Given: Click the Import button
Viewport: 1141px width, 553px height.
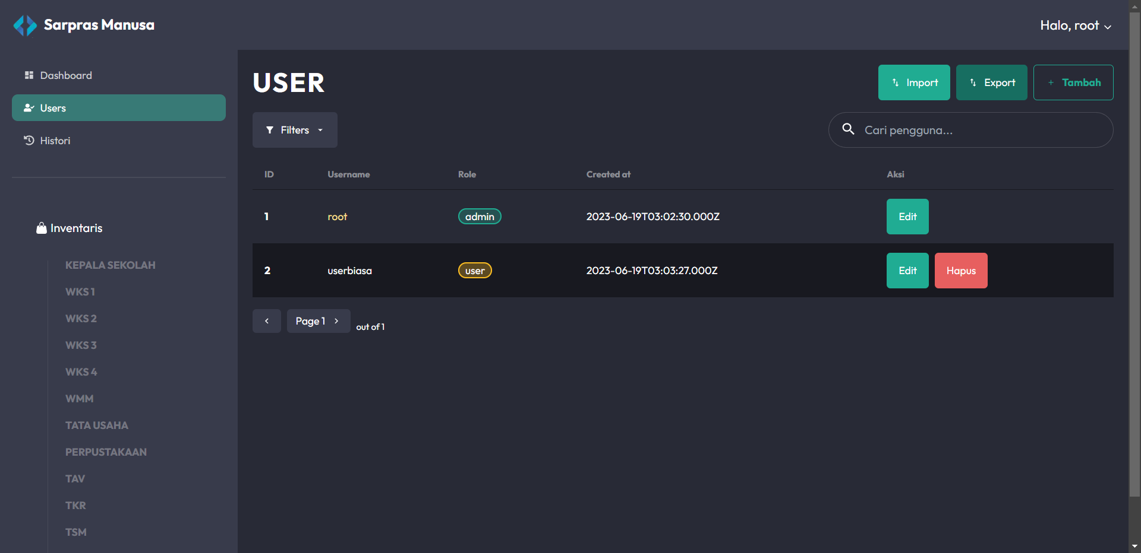Looking at the screenshot, I should coord(914,82).
